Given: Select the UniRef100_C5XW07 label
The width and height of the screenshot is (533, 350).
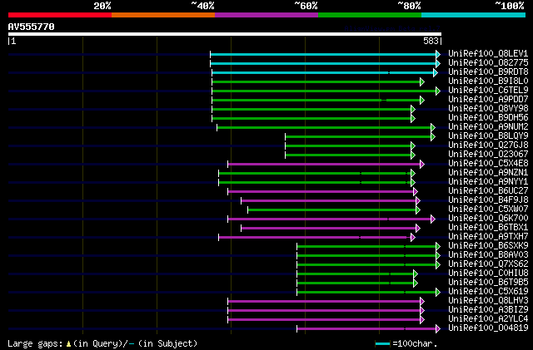Looking at the screenshot, I should 488,210.
